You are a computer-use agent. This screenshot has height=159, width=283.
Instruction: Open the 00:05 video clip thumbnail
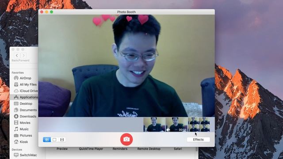pos(177,125)
